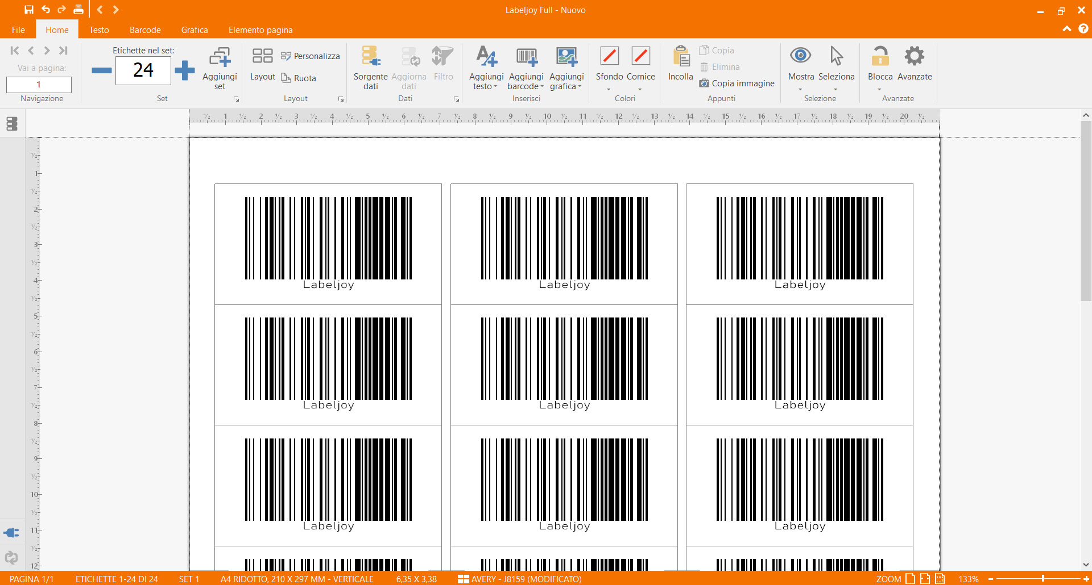
Task: Decrease the number of labels in the set
Action: 102,70
